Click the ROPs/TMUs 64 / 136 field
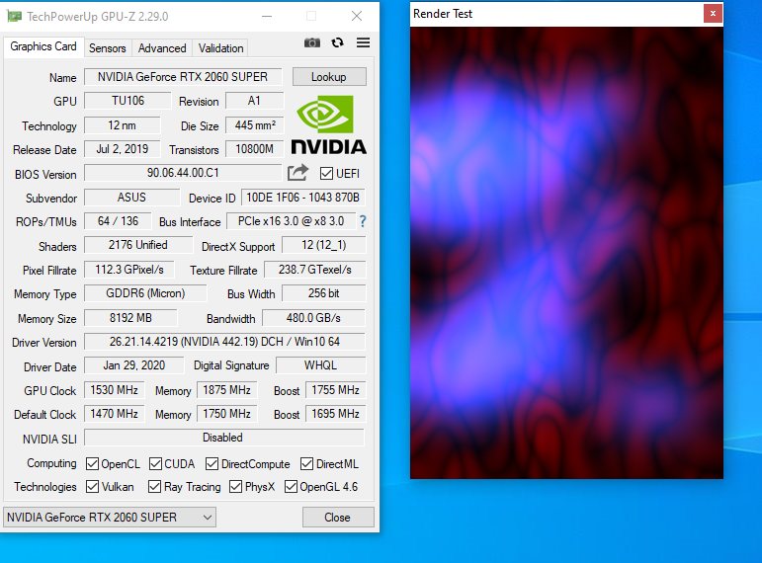This screenshot has width=762, height=563. [118, 221]
